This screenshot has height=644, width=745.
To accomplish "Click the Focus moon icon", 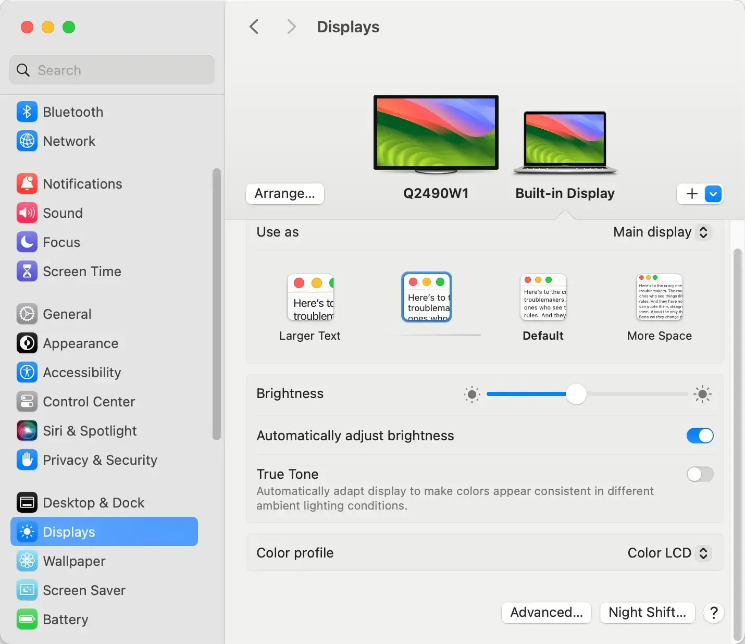I will tap(27, 242).
